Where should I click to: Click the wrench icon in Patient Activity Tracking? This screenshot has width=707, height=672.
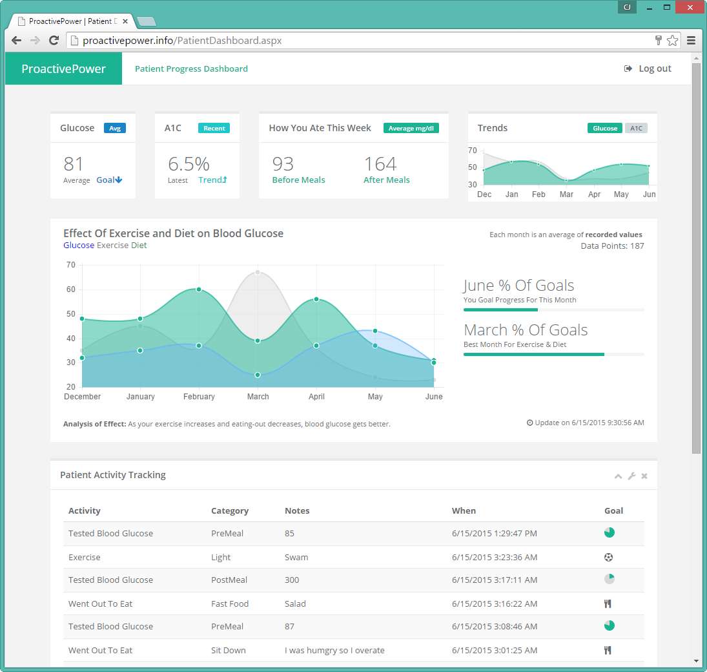[x=631, y=476]
